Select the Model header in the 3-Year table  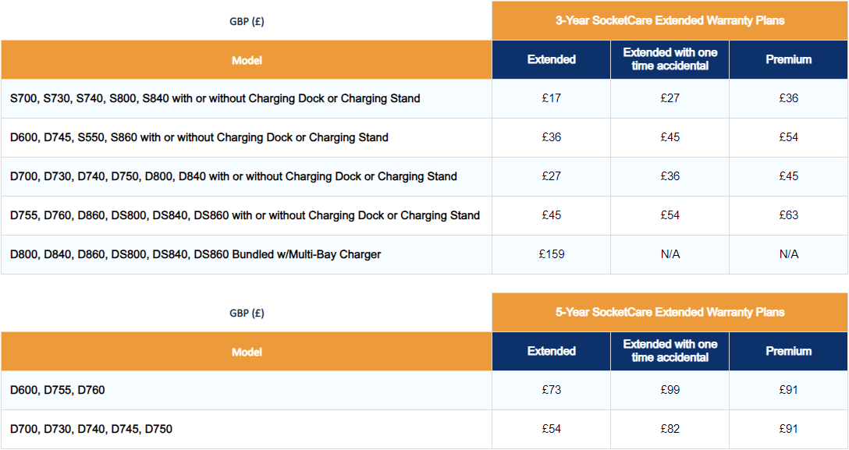tap(247, 60)
